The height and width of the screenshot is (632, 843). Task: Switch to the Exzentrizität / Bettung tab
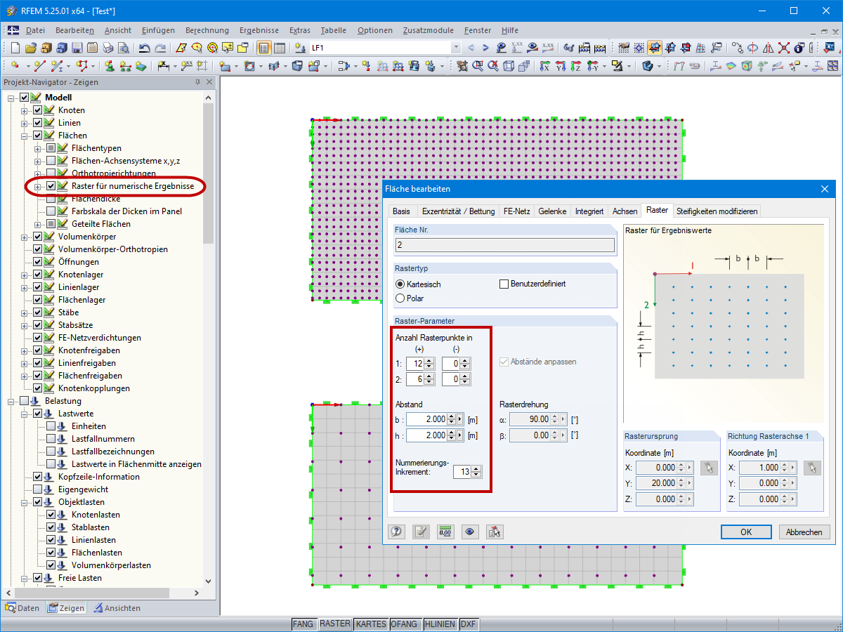coord(457,211)
